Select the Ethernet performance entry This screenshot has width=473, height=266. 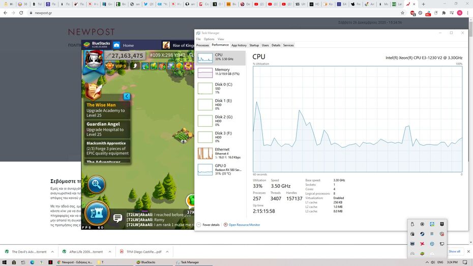221,153
